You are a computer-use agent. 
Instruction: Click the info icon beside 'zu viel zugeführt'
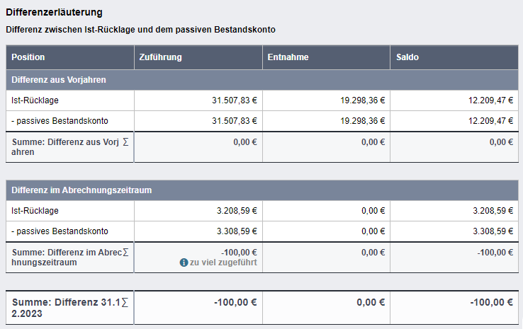tap(184, 262)
